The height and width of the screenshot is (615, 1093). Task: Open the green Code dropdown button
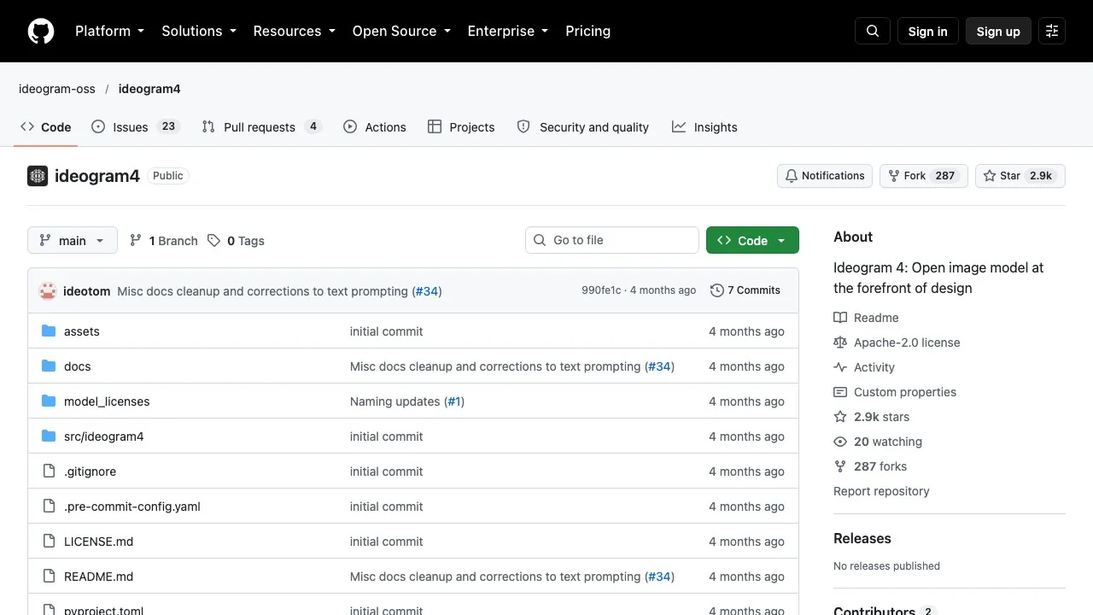pyautogui.click(x=752, y=241)
